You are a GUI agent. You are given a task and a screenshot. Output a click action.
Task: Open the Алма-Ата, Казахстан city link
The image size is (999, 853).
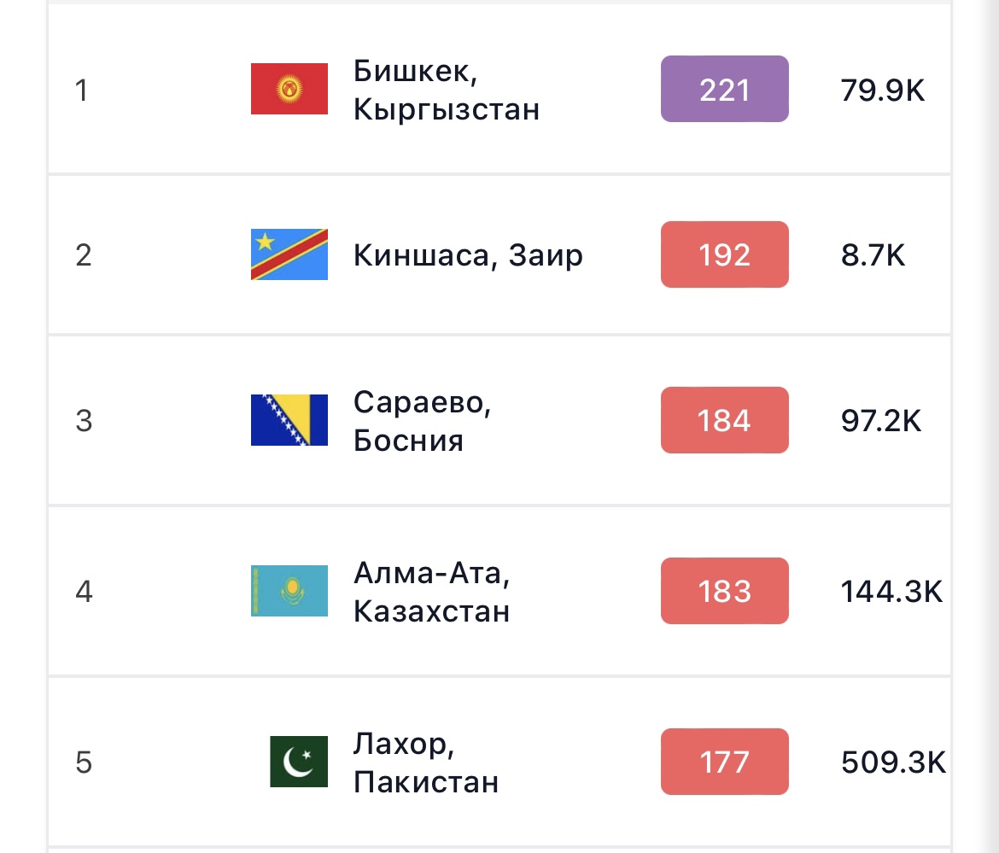[431, 592]
